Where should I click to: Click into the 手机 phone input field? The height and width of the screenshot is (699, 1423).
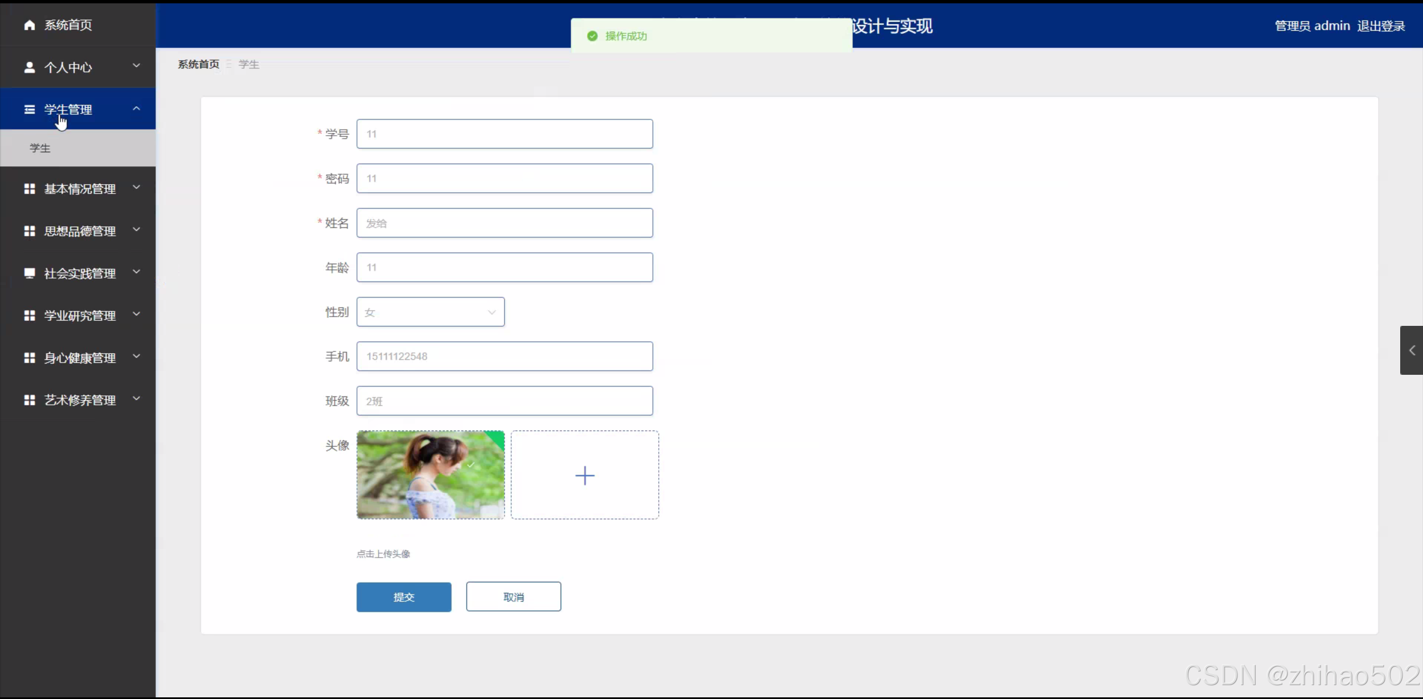[x=504, y=356]
